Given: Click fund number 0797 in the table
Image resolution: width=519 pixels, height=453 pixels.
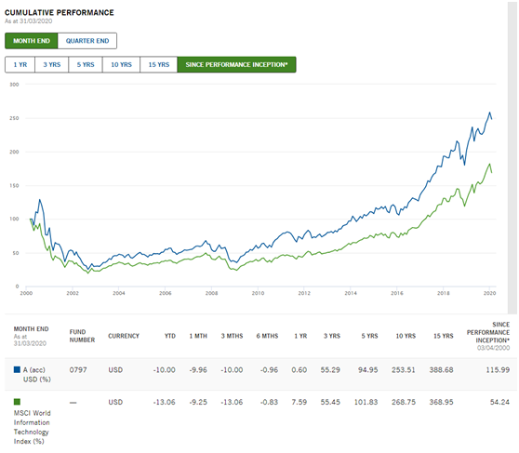Looking at the screenshot, I should [x=78, y=370].
